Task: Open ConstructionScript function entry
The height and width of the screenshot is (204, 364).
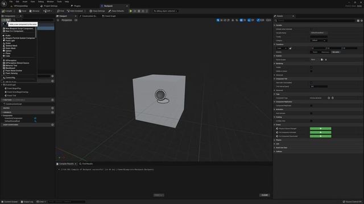Action: click(x=13, y=104)
